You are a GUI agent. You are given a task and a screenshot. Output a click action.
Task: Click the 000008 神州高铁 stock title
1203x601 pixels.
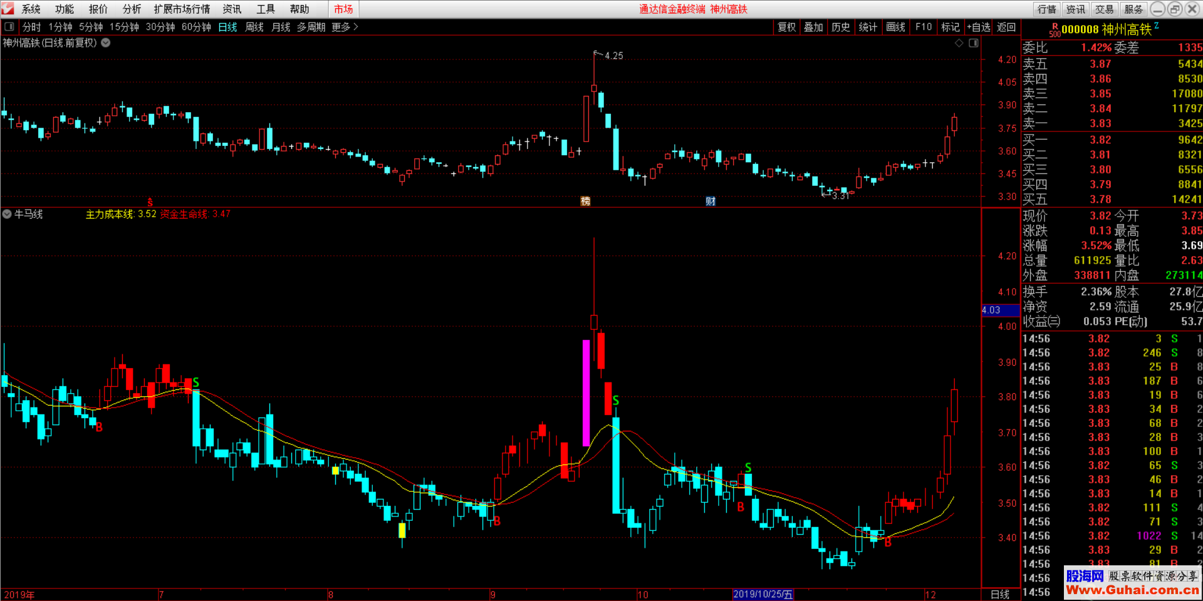click(x=1107, y=29)
